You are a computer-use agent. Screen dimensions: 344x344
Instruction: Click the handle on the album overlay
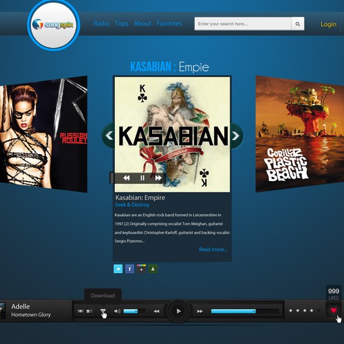[112, 178]
